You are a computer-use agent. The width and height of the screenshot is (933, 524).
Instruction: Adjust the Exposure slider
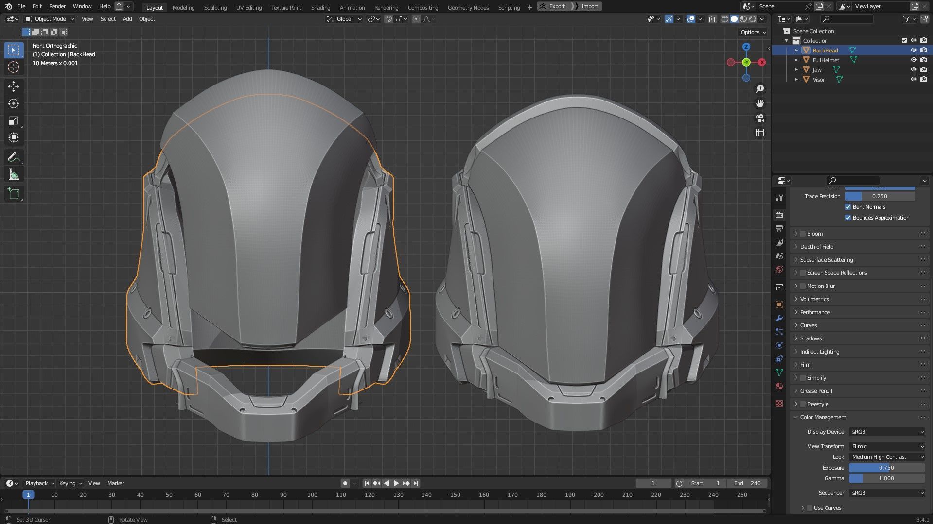coord(886,468)
